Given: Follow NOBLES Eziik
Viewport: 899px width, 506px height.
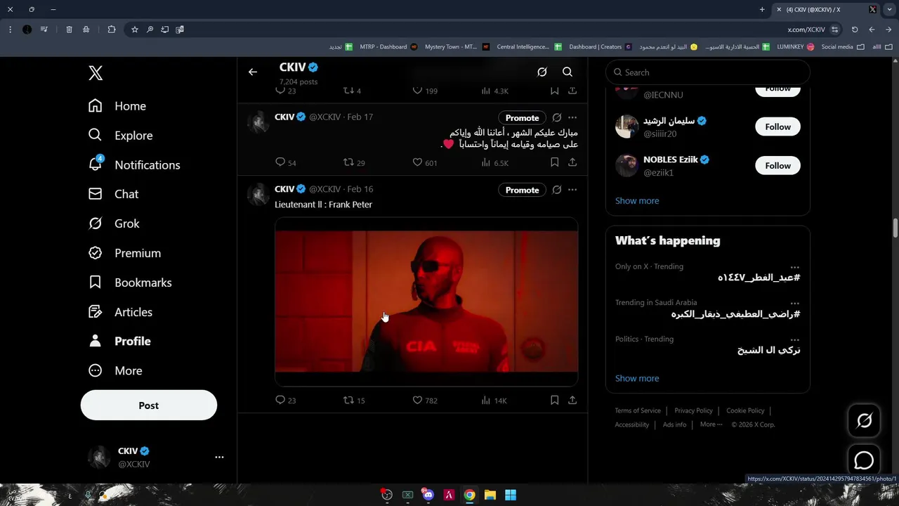Looking at the screenshot, I should pos(777,165).
